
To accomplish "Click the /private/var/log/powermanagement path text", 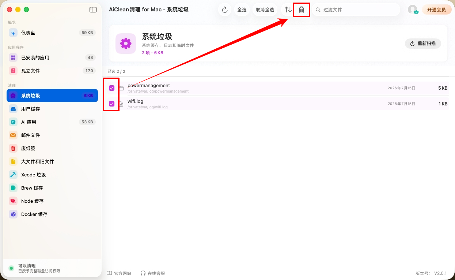I will tap(158, 92).
